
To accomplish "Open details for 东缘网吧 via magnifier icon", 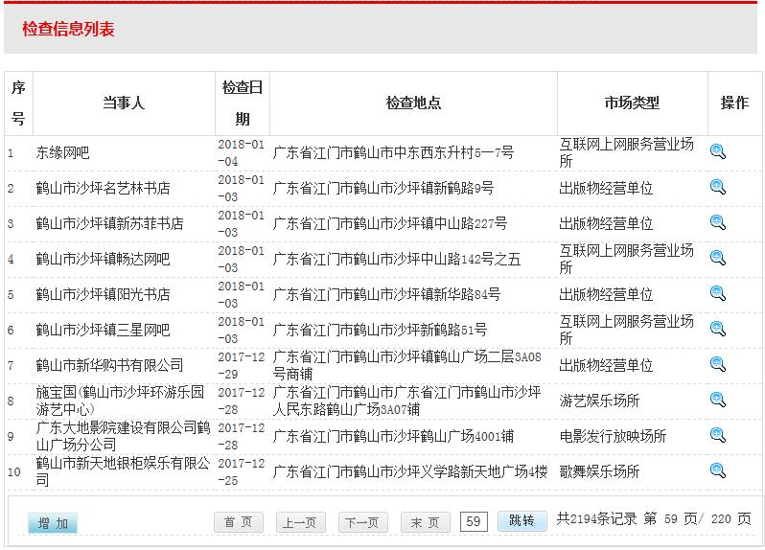I will point(717,151).
